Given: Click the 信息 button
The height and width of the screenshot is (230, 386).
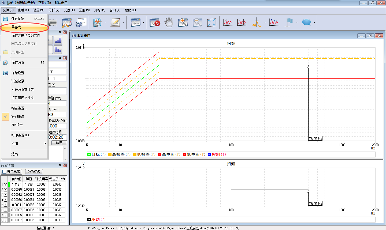Looking at the screenshot, I should (x=59, y=143).
